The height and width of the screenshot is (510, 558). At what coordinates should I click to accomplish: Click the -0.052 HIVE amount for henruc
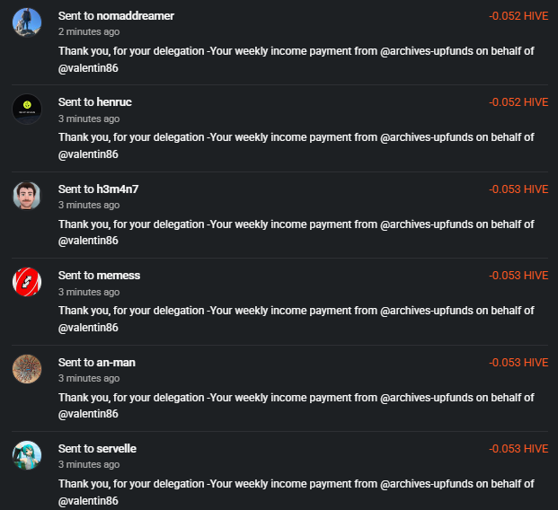(518, 102)
